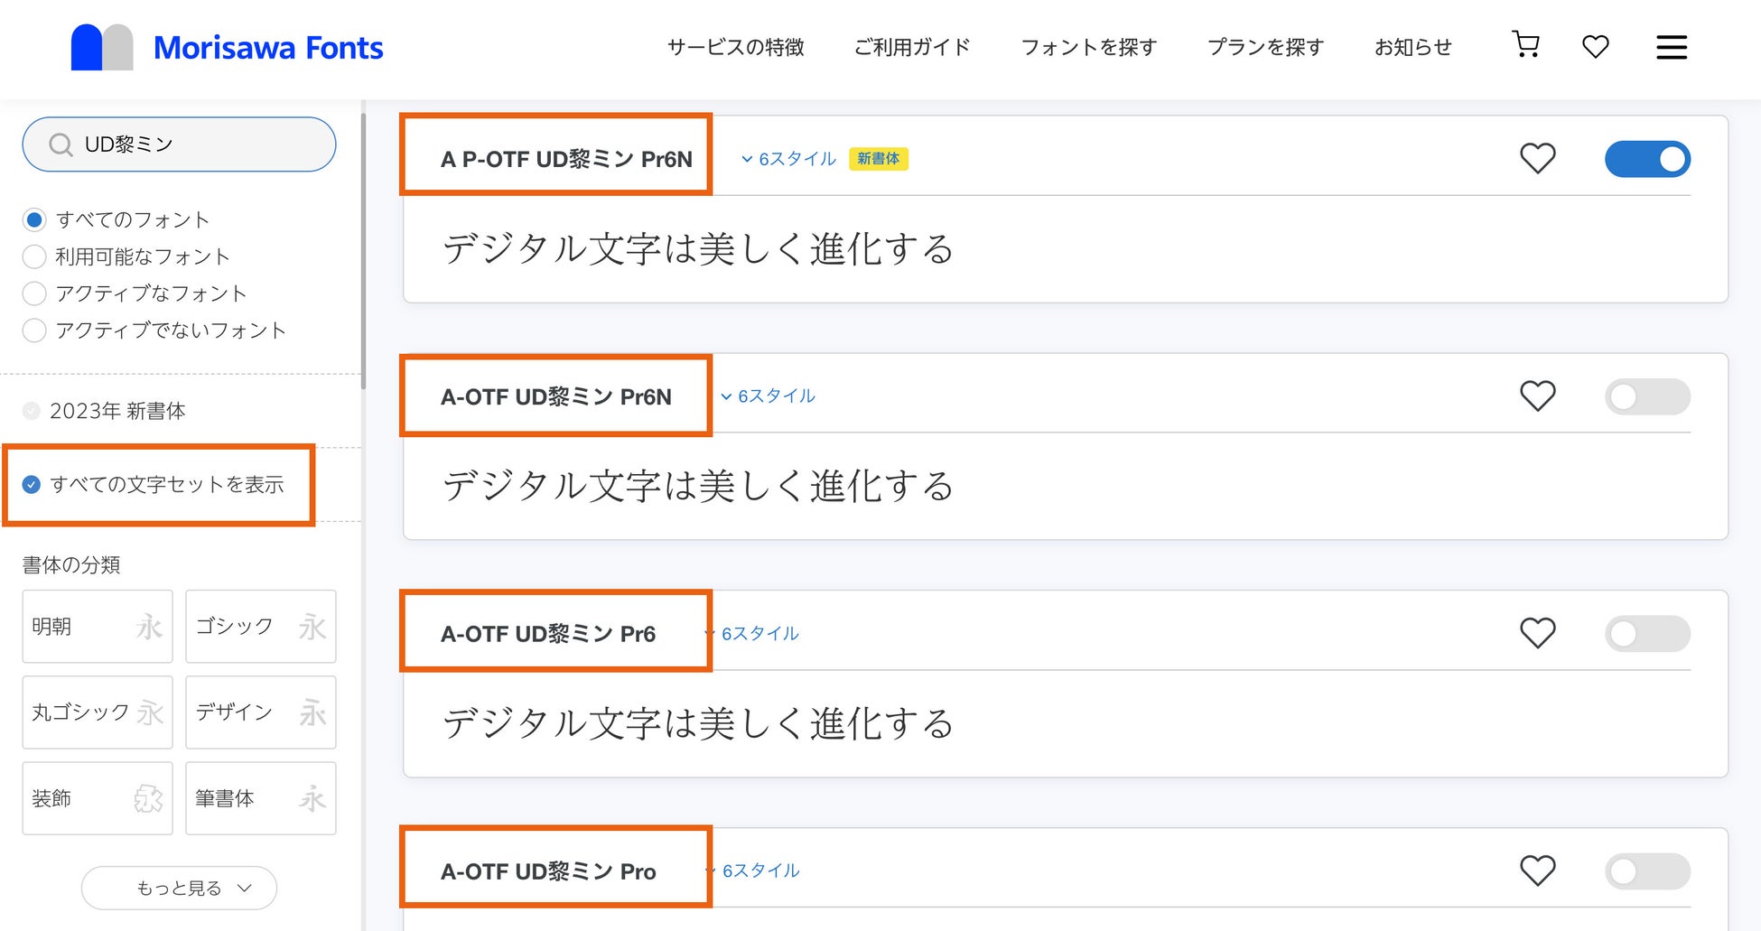Screen dimensions: 1761x931
Task: Filter by ゴシック category
Action: (261, 627)
